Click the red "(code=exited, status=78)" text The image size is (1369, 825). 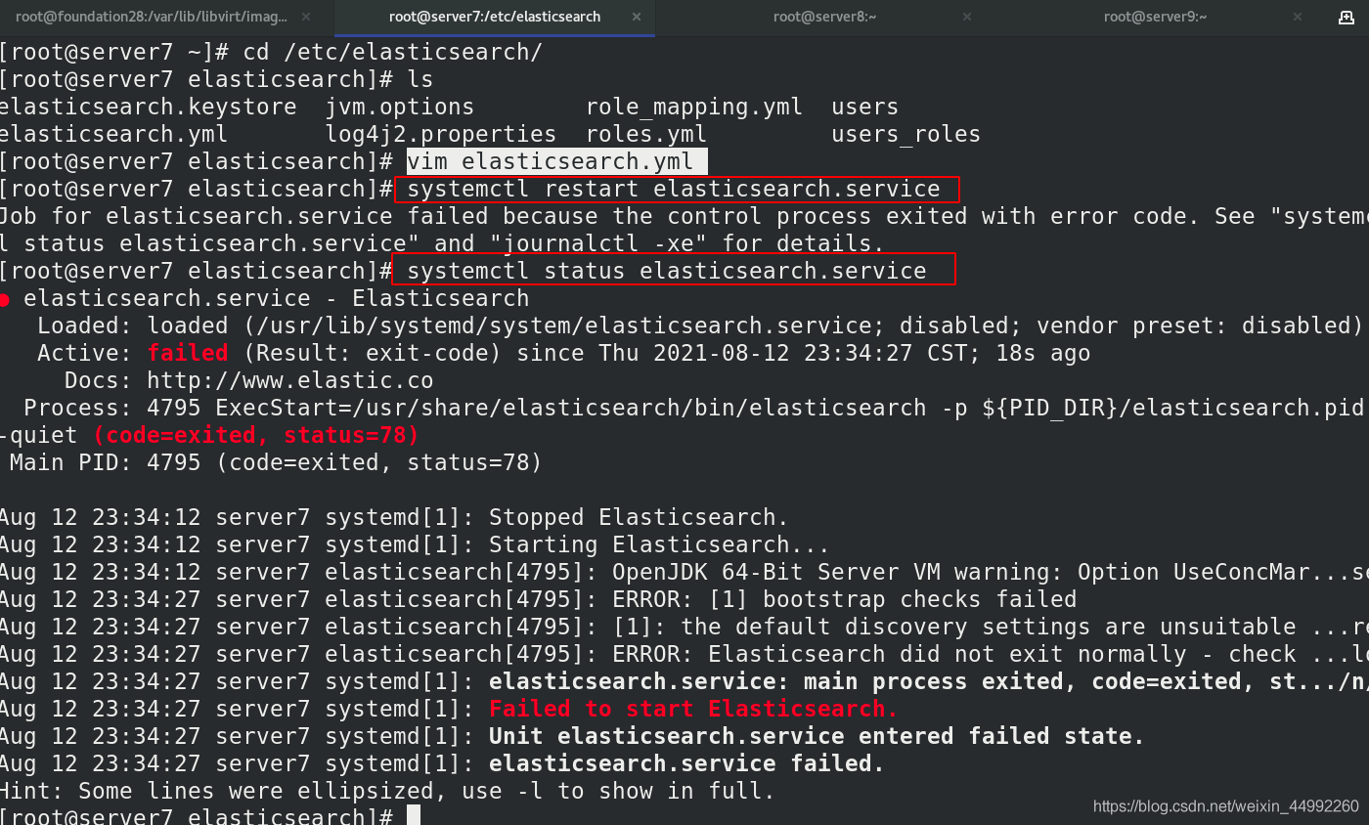pyautogui.click(x=256, y=435)
